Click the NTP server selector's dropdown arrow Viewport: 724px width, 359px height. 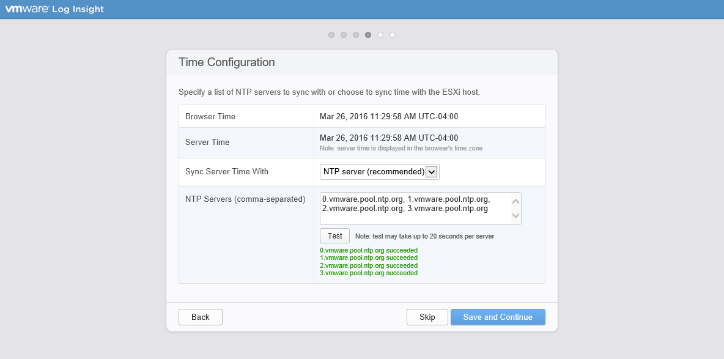click(432, 172)
